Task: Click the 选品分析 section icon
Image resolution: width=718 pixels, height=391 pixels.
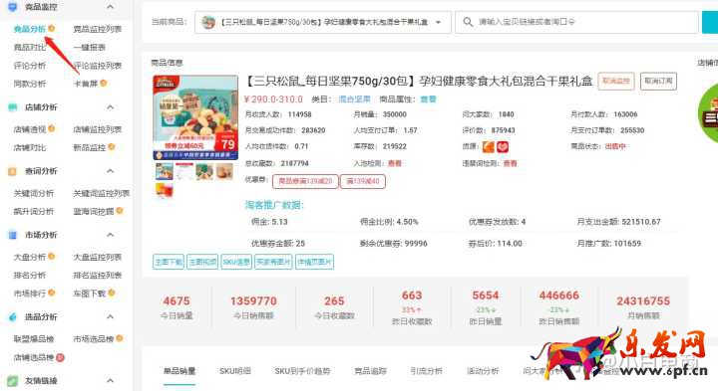Action: (x=12, y=317)
